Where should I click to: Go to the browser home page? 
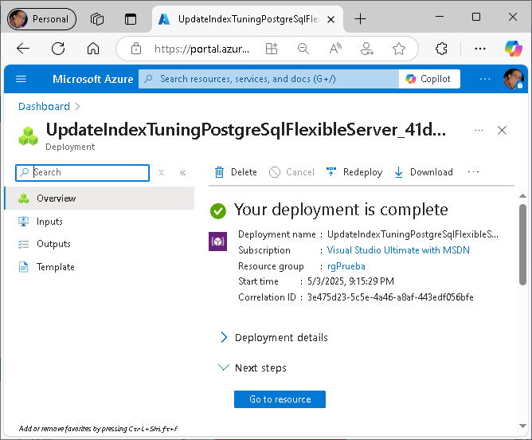(x=93, y=49)
